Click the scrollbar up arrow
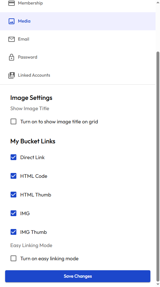160x287 pixels. [x=158, y=2]
